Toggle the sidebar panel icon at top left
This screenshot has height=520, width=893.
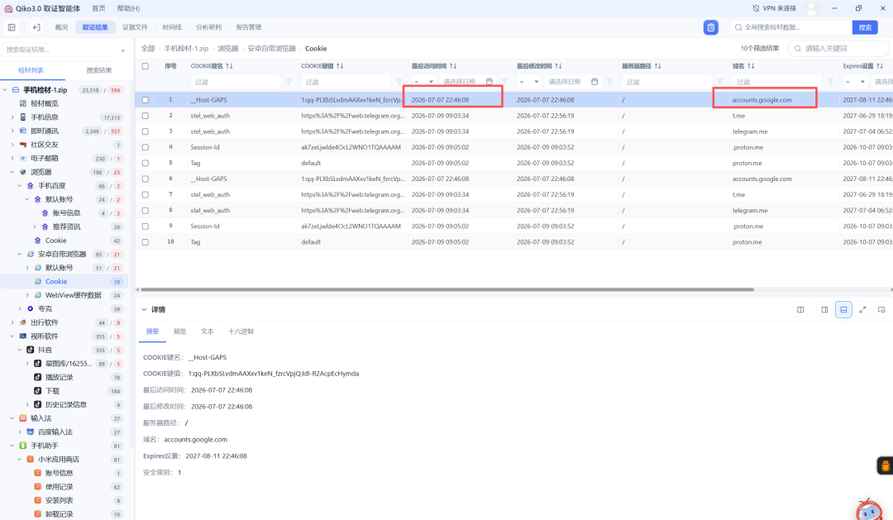[12, 27]
